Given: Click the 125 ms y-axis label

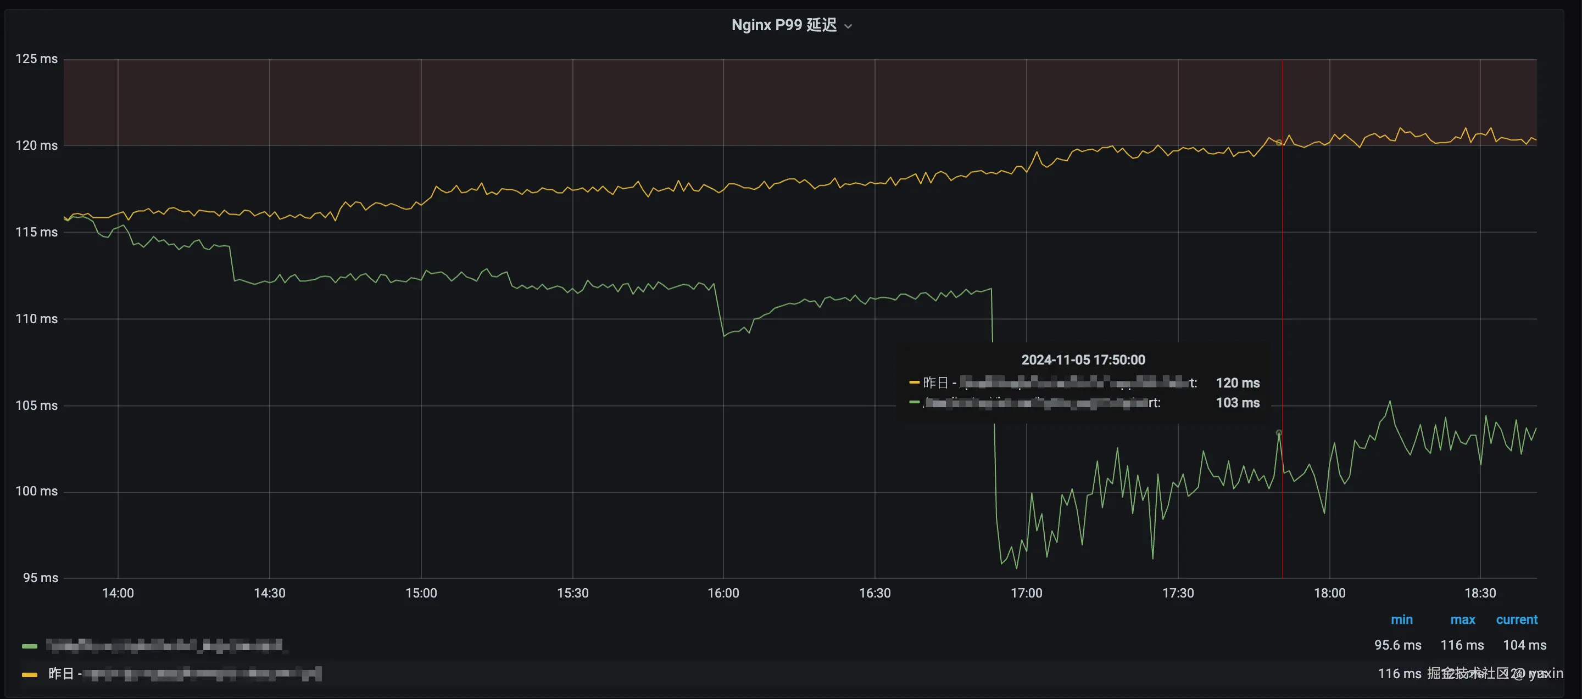Looking at the screenshot, I should [36, 59].
